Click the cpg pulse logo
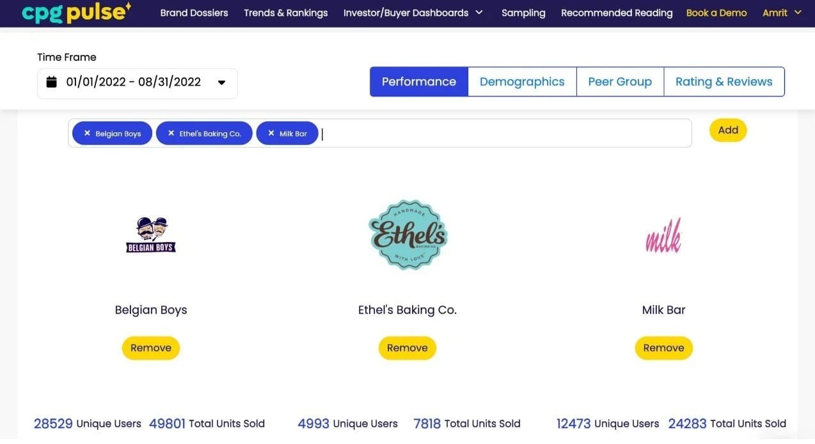This screenshot has height=444, width=815. pyautogui.click(x=76, y=12)
